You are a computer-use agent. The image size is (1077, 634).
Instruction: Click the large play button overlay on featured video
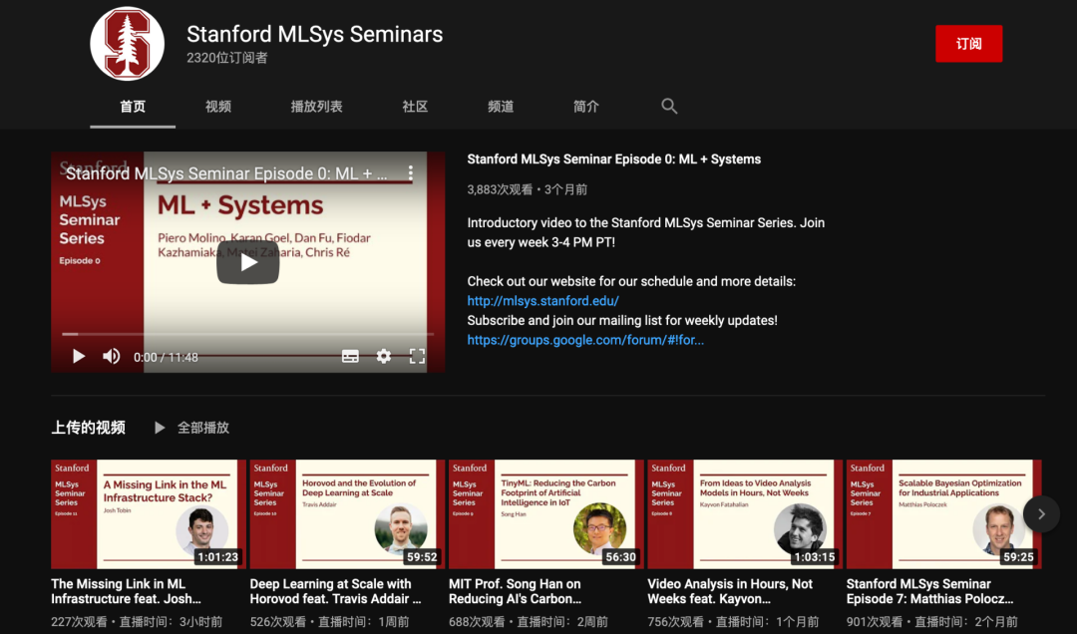(x=248, y=262)
